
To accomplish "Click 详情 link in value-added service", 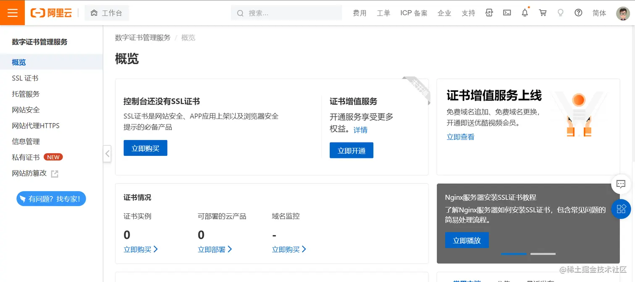I will pos(360,130).
